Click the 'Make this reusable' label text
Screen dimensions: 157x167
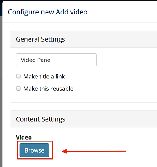[48, 89]
